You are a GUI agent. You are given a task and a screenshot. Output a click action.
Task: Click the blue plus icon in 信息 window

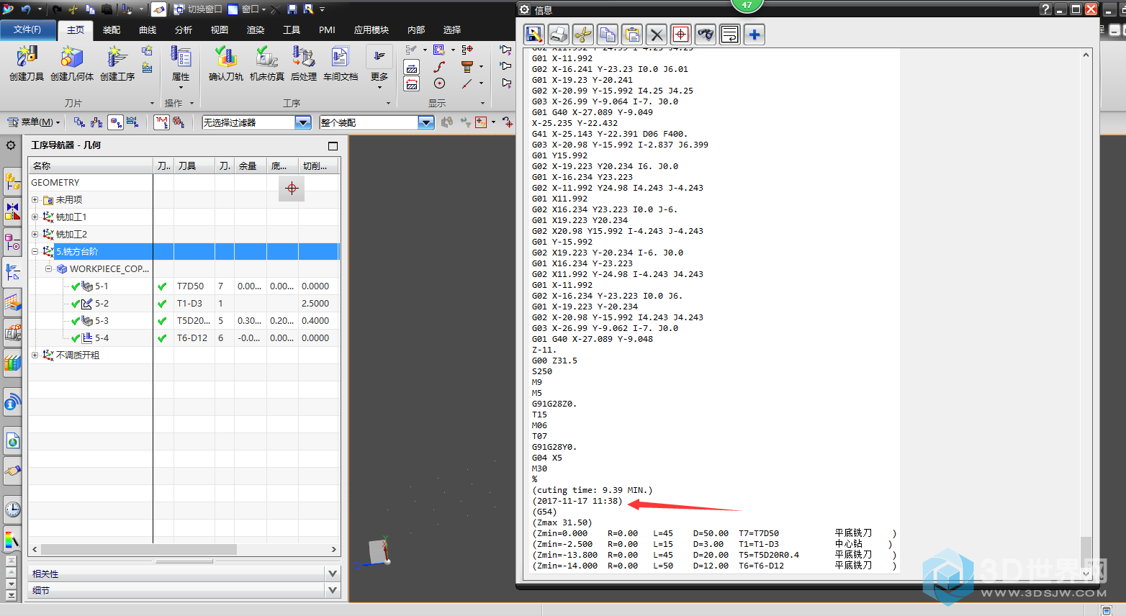pos(755,35)
